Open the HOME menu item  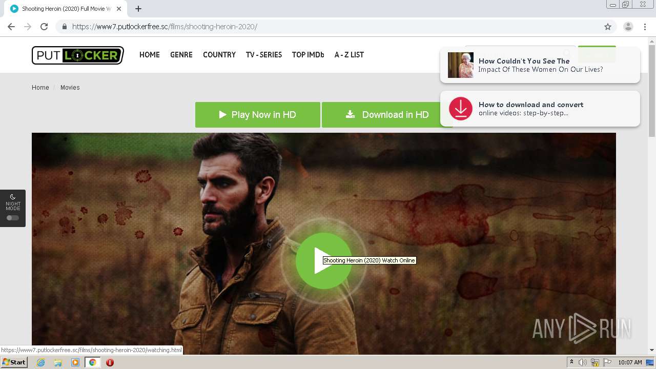pos(150,55)
